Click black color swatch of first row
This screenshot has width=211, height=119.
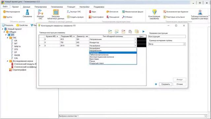pyautogui.click(x=141, y=39)
